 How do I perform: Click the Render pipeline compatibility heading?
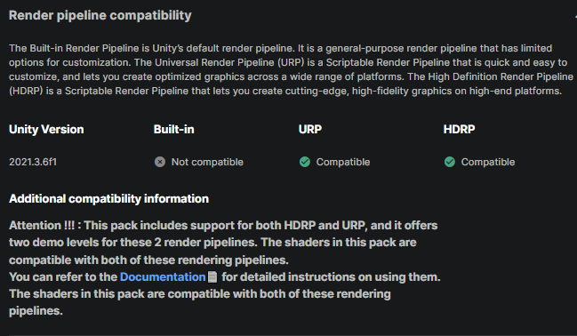click(x=100, y=15)
